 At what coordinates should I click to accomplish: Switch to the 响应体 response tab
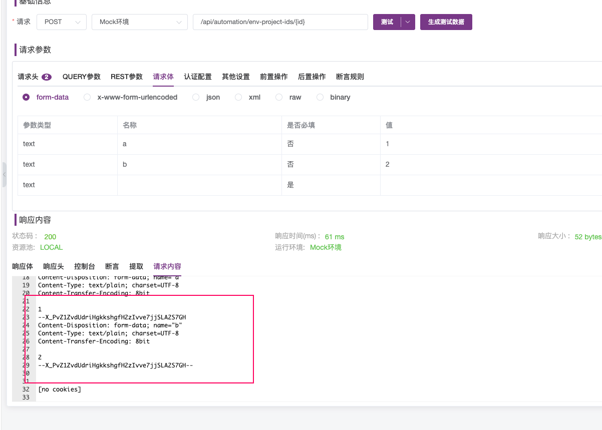click(x=22, y=266)
